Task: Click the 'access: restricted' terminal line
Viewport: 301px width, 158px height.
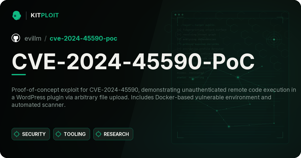Action: (190, 73)
